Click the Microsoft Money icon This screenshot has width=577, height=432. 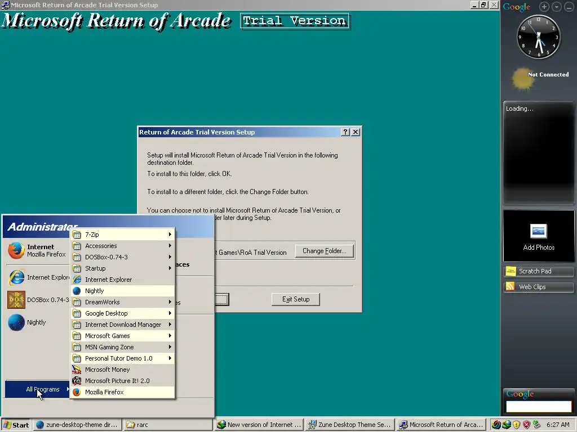[77, 370]
